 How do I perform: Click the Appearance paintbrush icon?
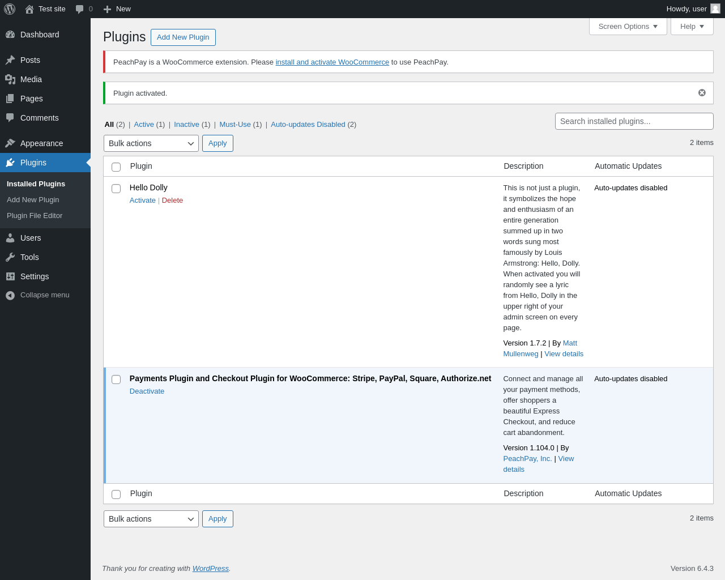coord(10,143)
